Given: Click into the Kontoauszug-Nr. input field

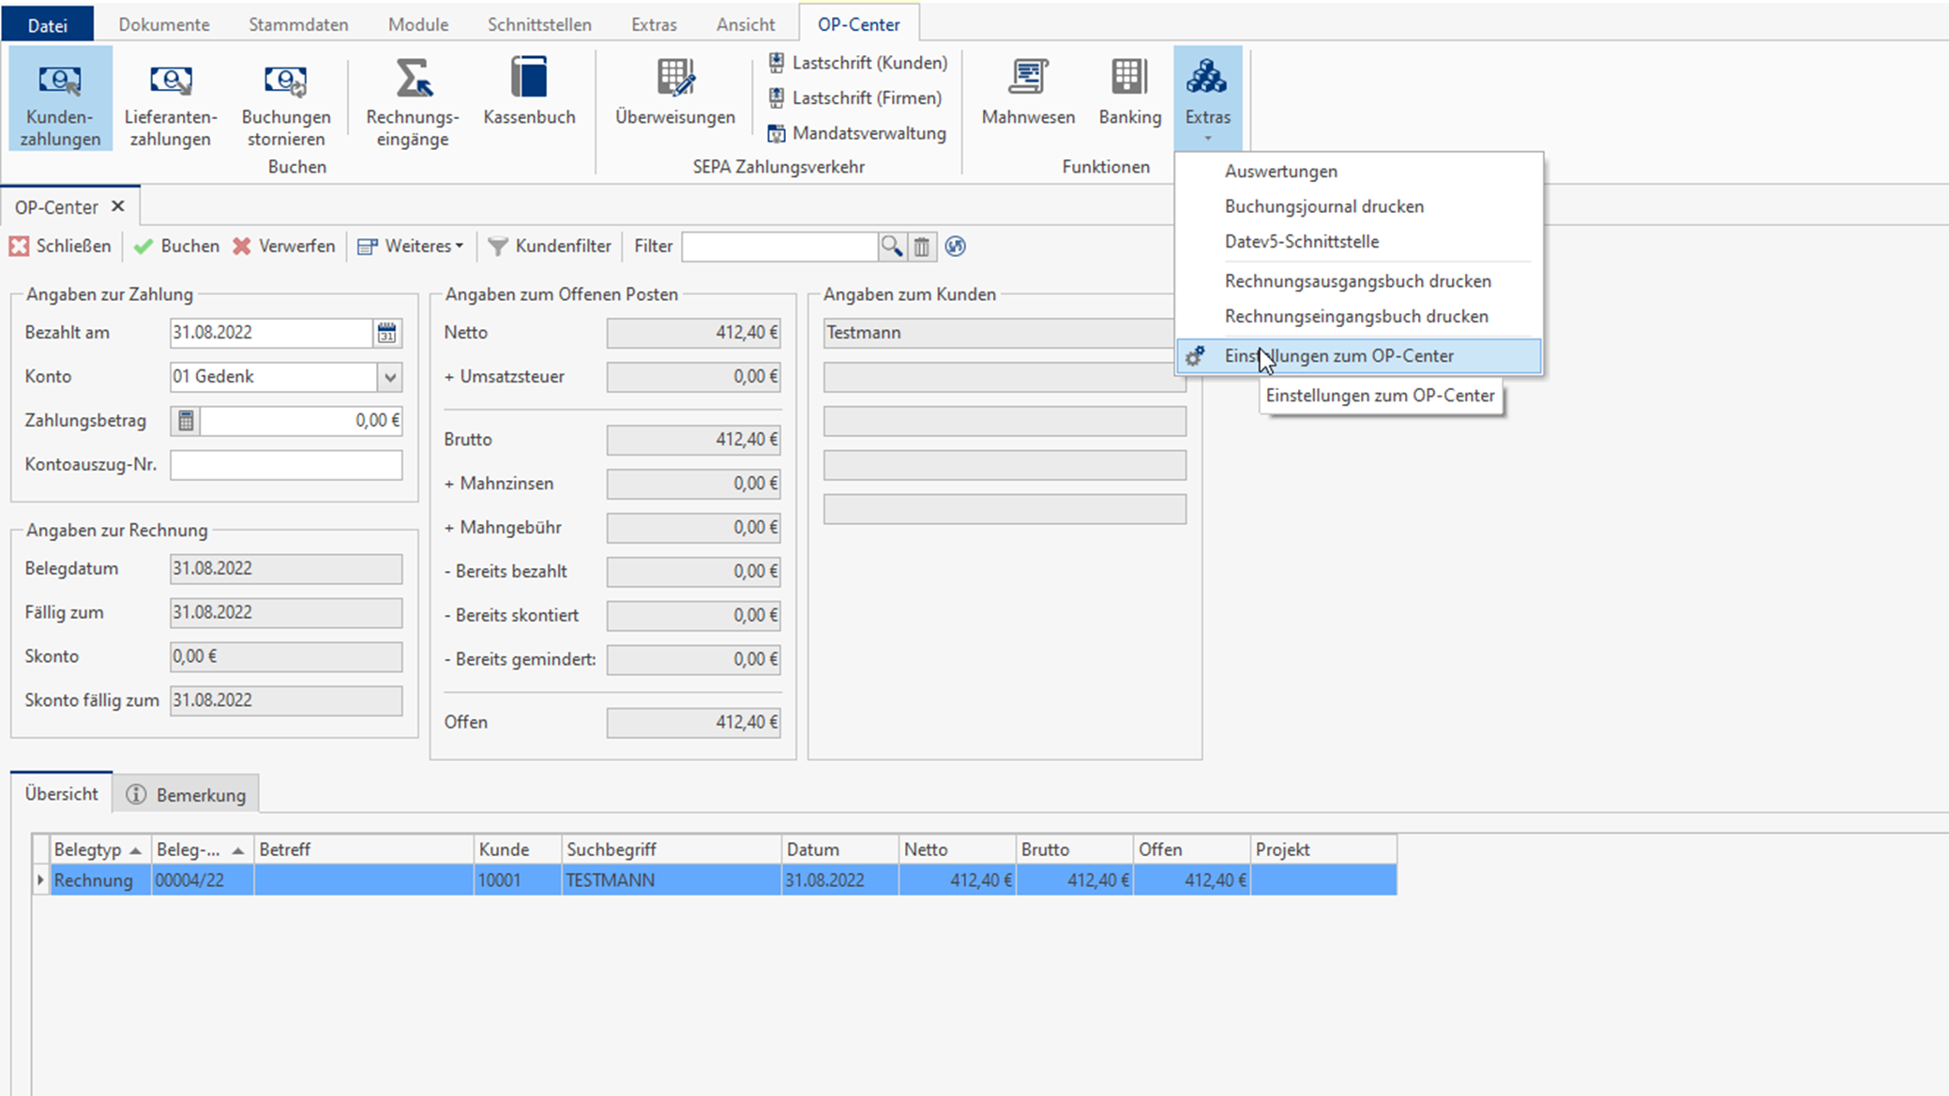Looking at the screenshot, I should [286, 465].
